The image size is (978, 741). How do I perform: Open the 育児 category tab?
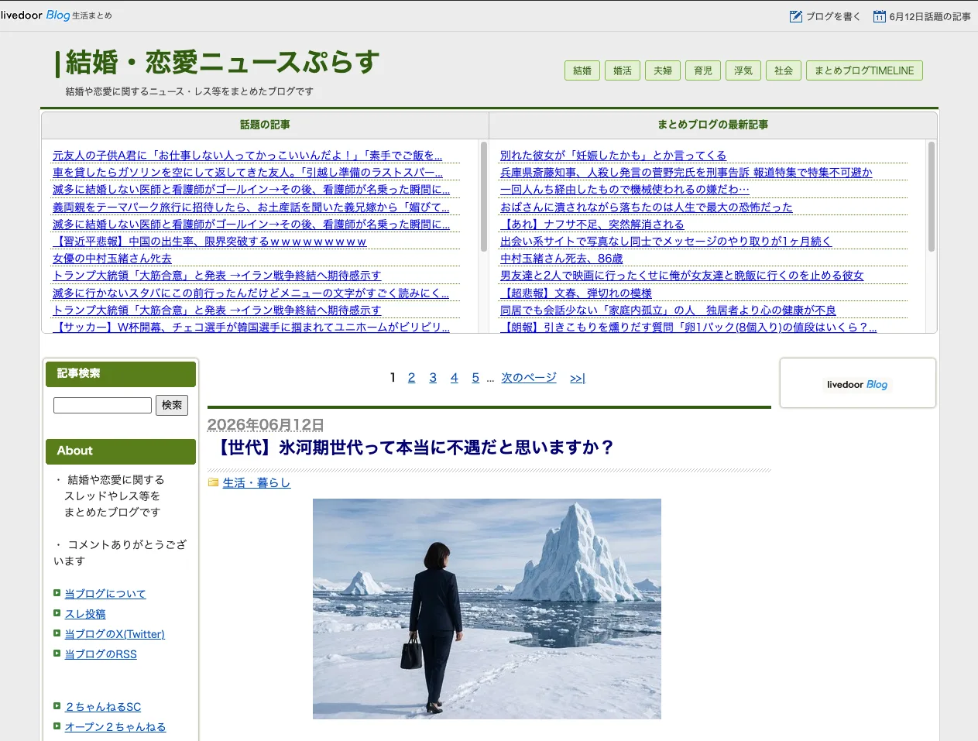(703, 70)
